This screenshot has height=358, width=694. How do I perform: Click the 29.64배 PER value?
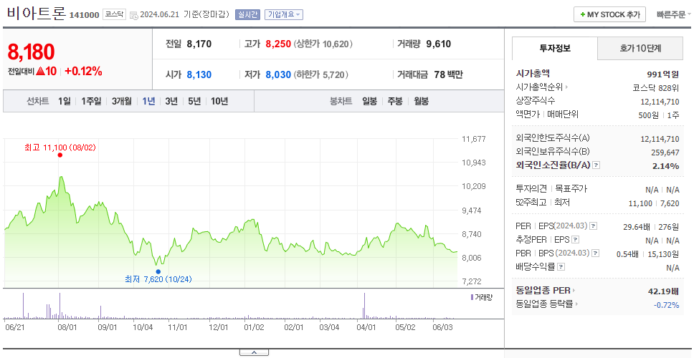[x=637, y=227]
